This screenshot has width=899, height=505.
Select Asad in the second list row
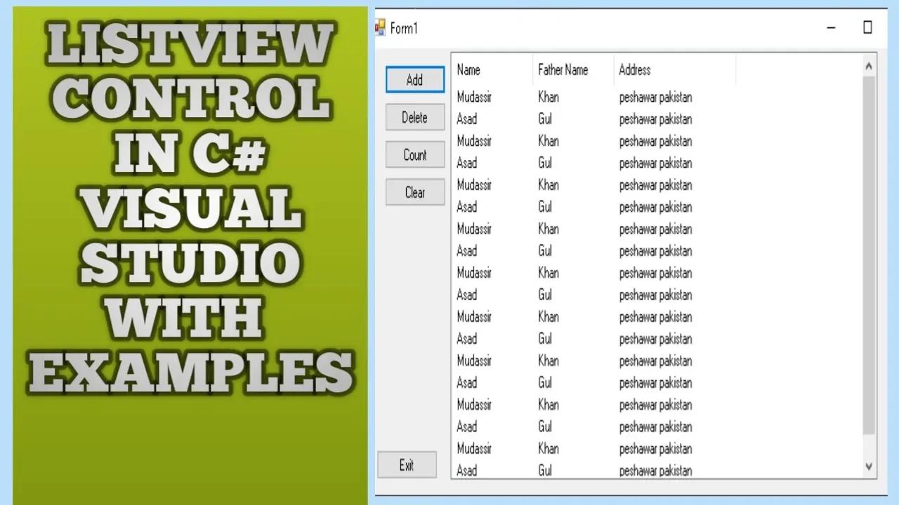pos(467,119)
